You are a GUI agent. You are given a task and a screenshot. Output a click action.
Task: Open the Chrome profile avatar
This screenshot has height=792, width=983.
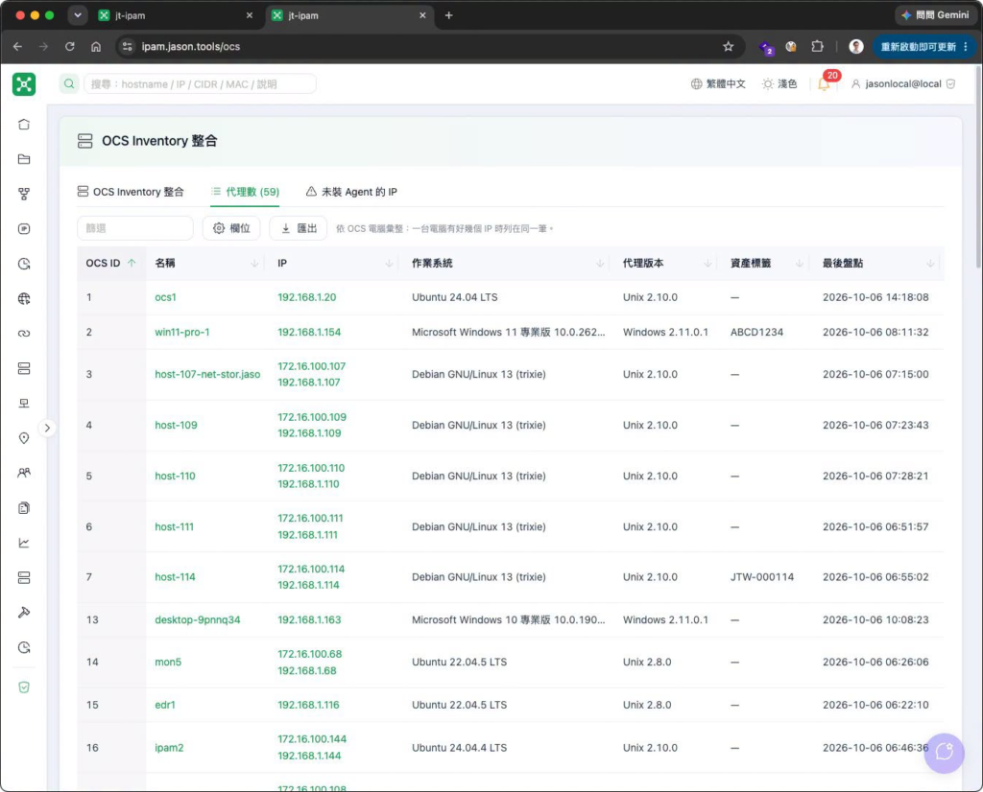click(855, 46)
